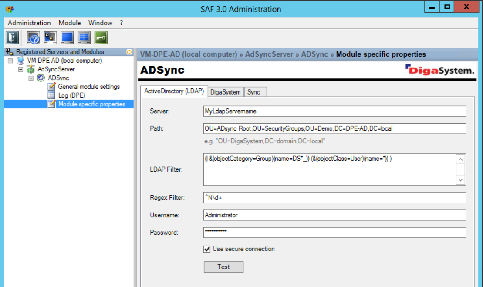Select Log (DPE) in the tree
This screenshot has height=287, width=483.
(x=71, y=95)
